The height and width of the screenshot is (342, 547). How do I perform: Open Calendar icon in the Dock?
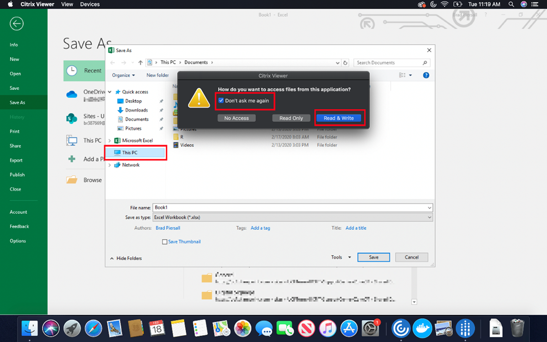[157, 328]
